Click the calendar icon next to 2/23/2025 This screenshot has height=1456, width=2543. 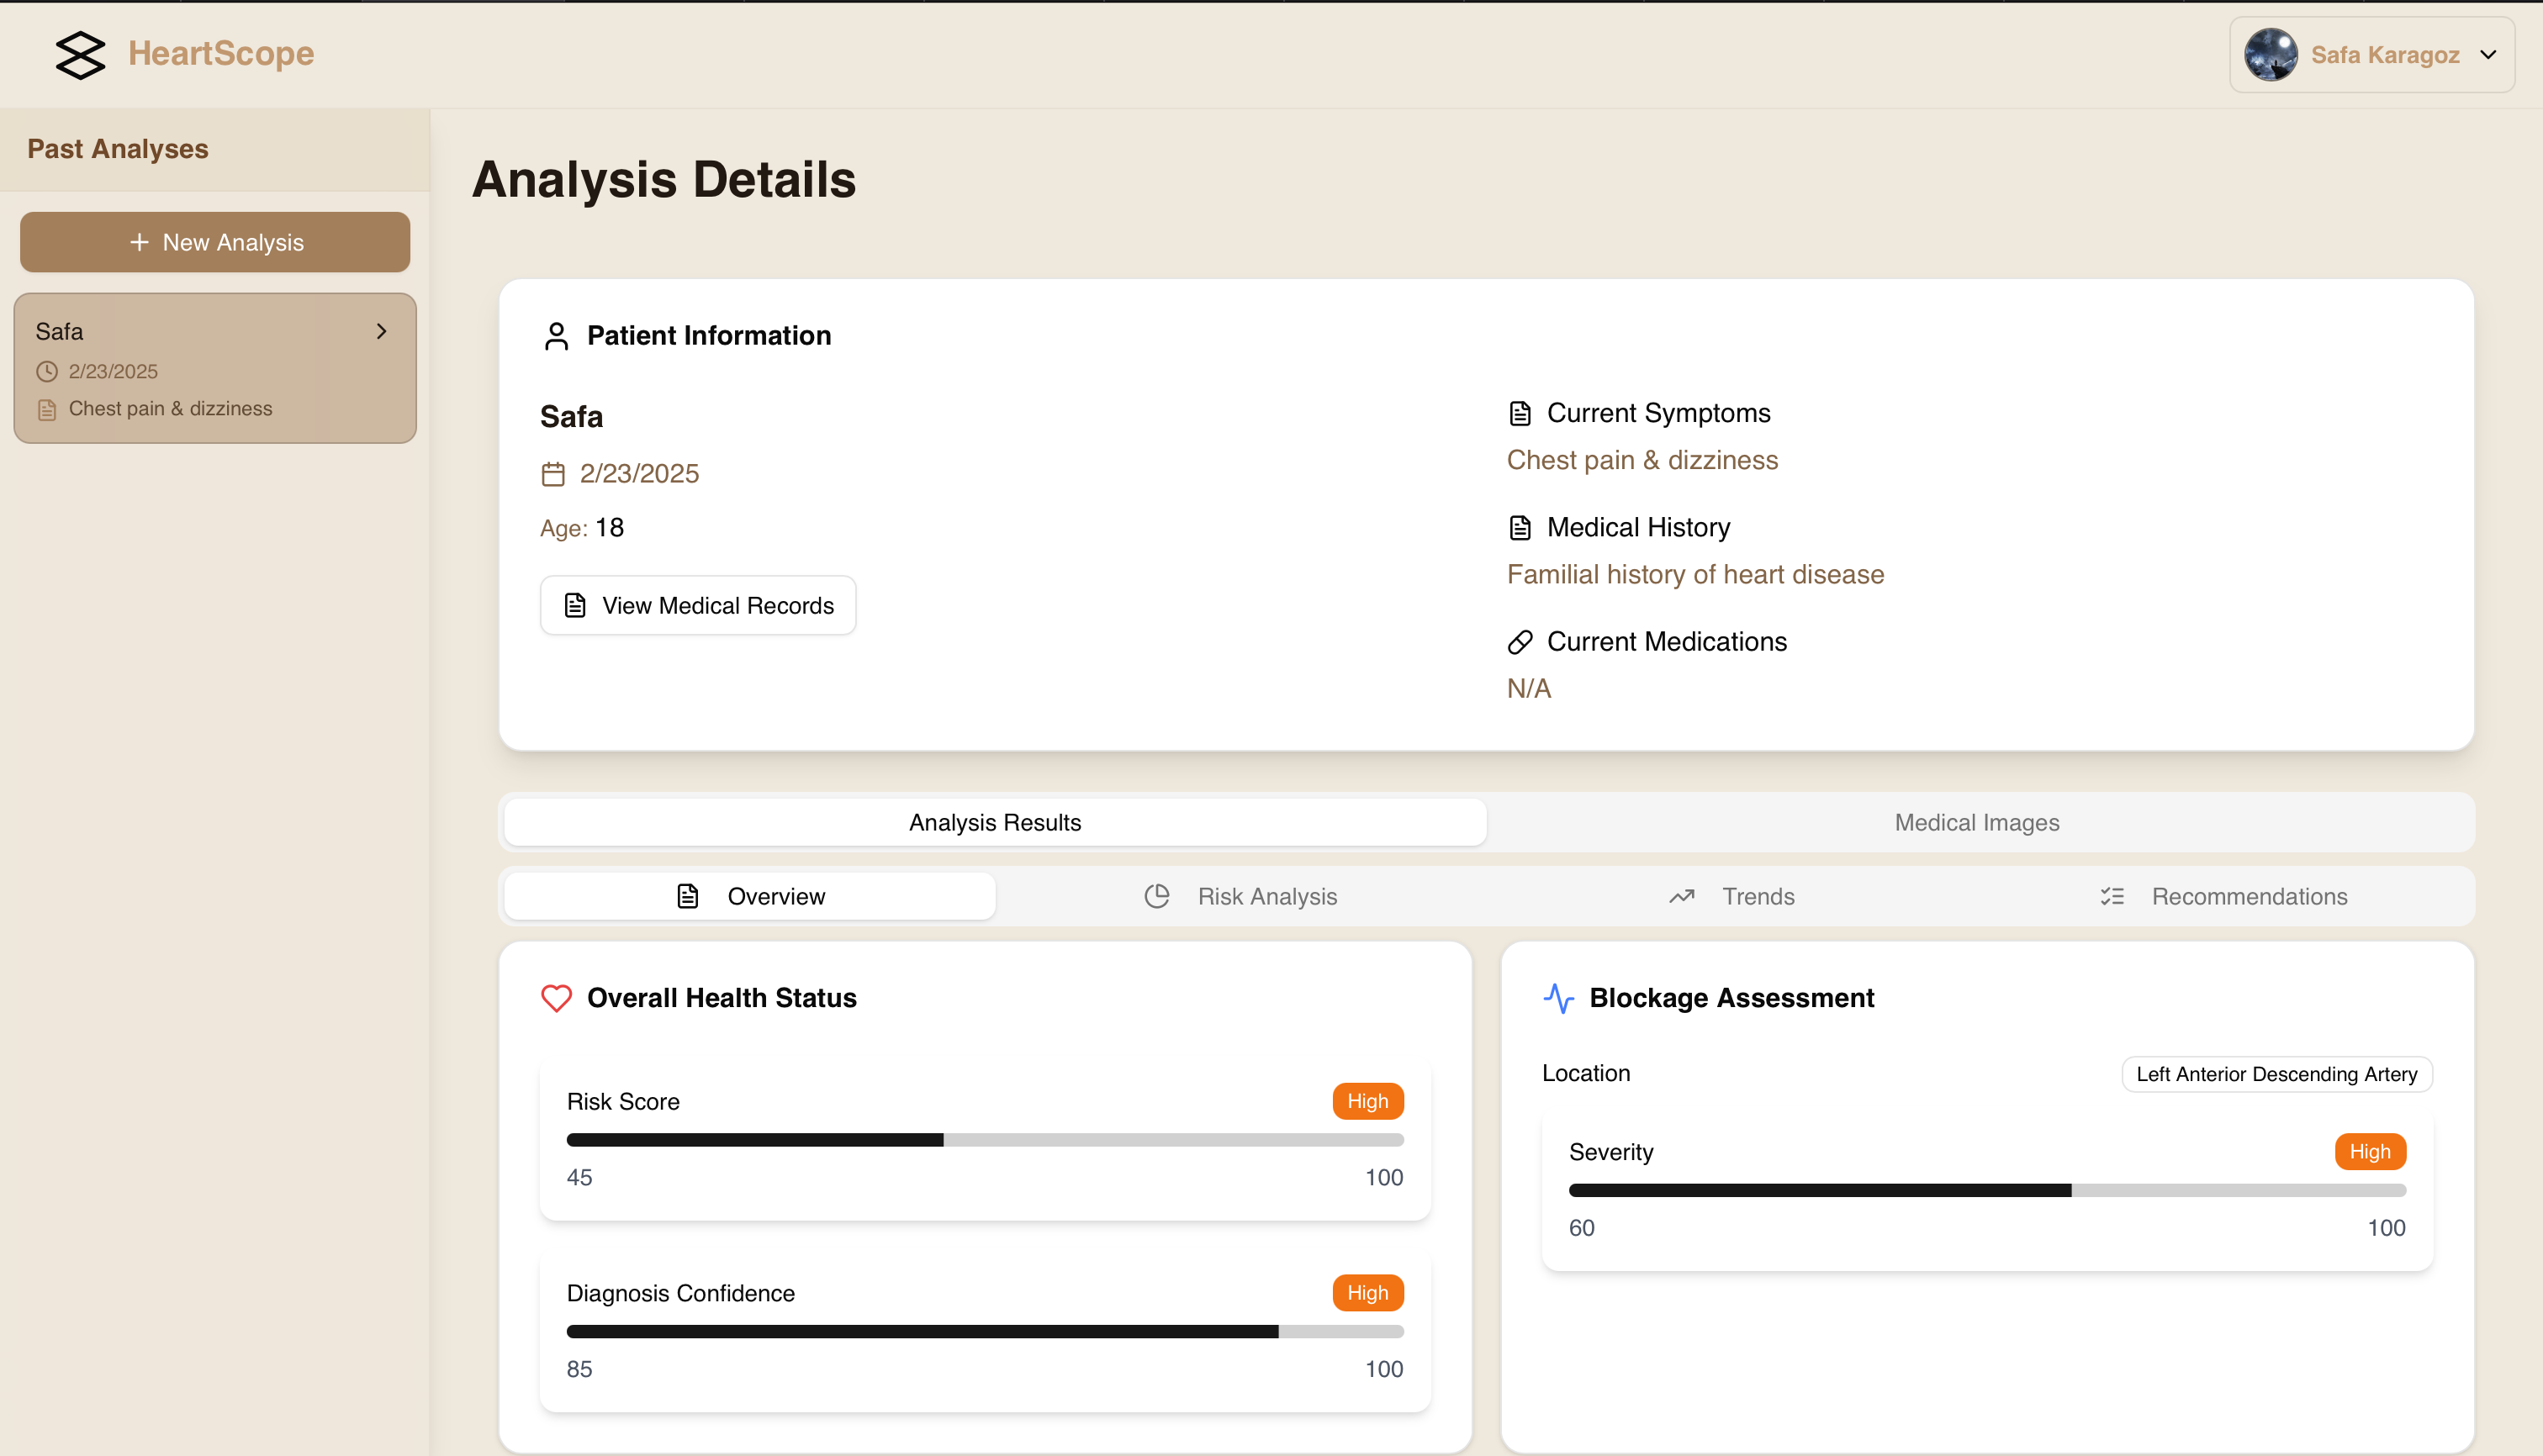553,474
